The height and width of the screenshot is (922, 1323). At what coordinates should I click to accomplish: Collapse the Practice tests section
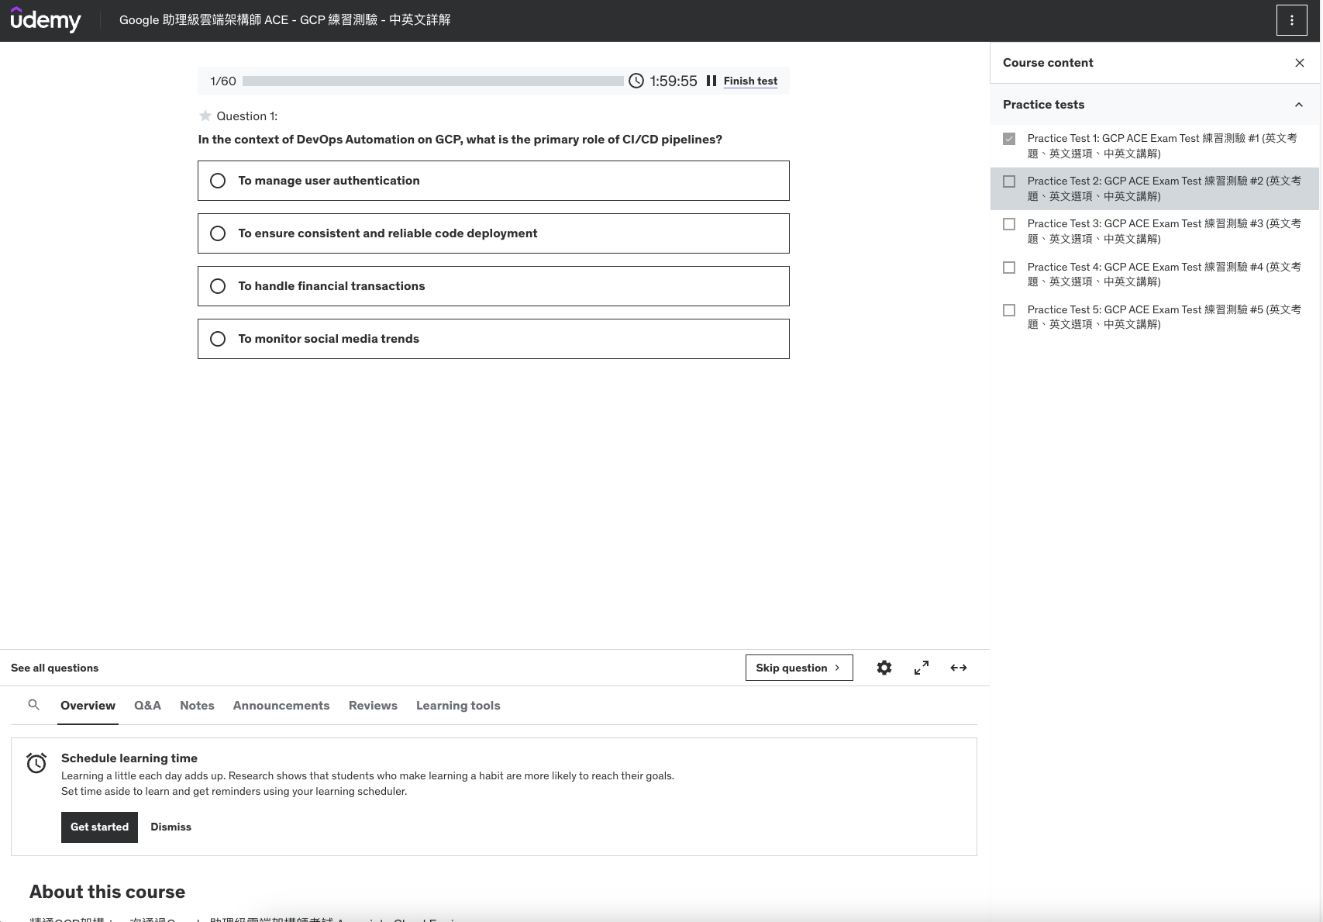click(1299, 105)
